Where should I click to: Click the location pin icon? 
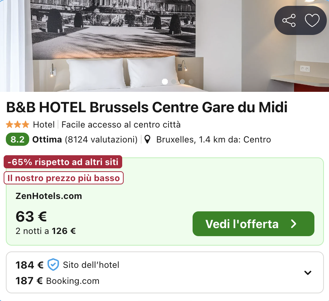tap(147, 140)
